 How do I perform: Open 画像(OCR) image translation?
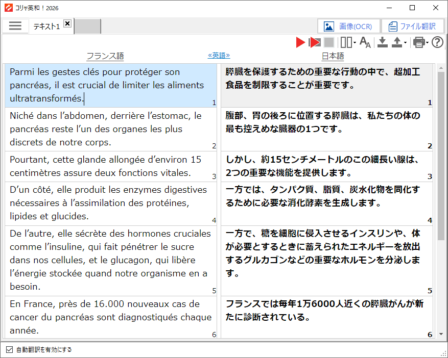pyautogui.click(x=348, y=27)
